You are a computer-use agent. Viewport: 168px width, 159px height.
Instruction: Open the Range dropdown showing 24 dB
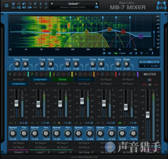pyautogui.click(x=155, y=66)
